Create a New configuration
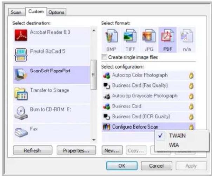212x176 pixels. click(112, 150)
